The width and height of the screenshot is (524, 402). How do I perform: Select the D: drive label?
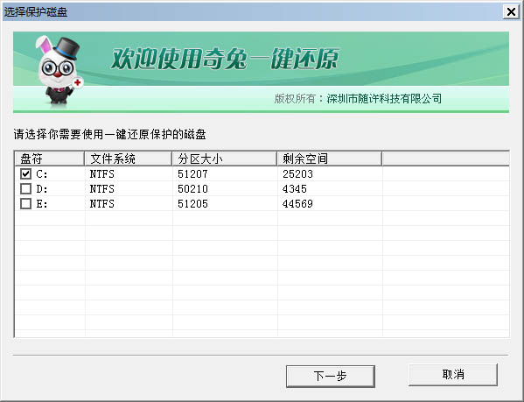(42, 189)
